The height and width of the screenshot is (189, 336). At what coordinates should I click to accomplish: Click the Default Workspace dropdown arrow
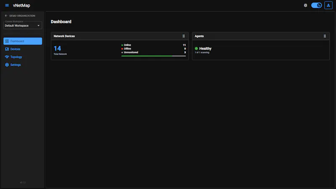[x=39, y=26]
